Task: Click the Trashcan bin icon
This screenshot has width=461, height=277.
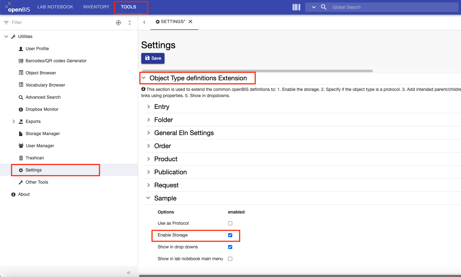Action: click(x=21, y=158)
